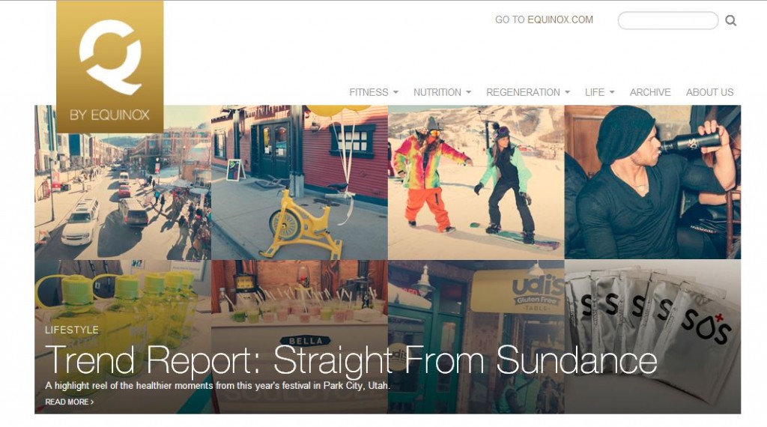Expand the Nutrition dropdown menu
Image resolution: width=767 pixels, height=427 pixels.
click(442, 92)
